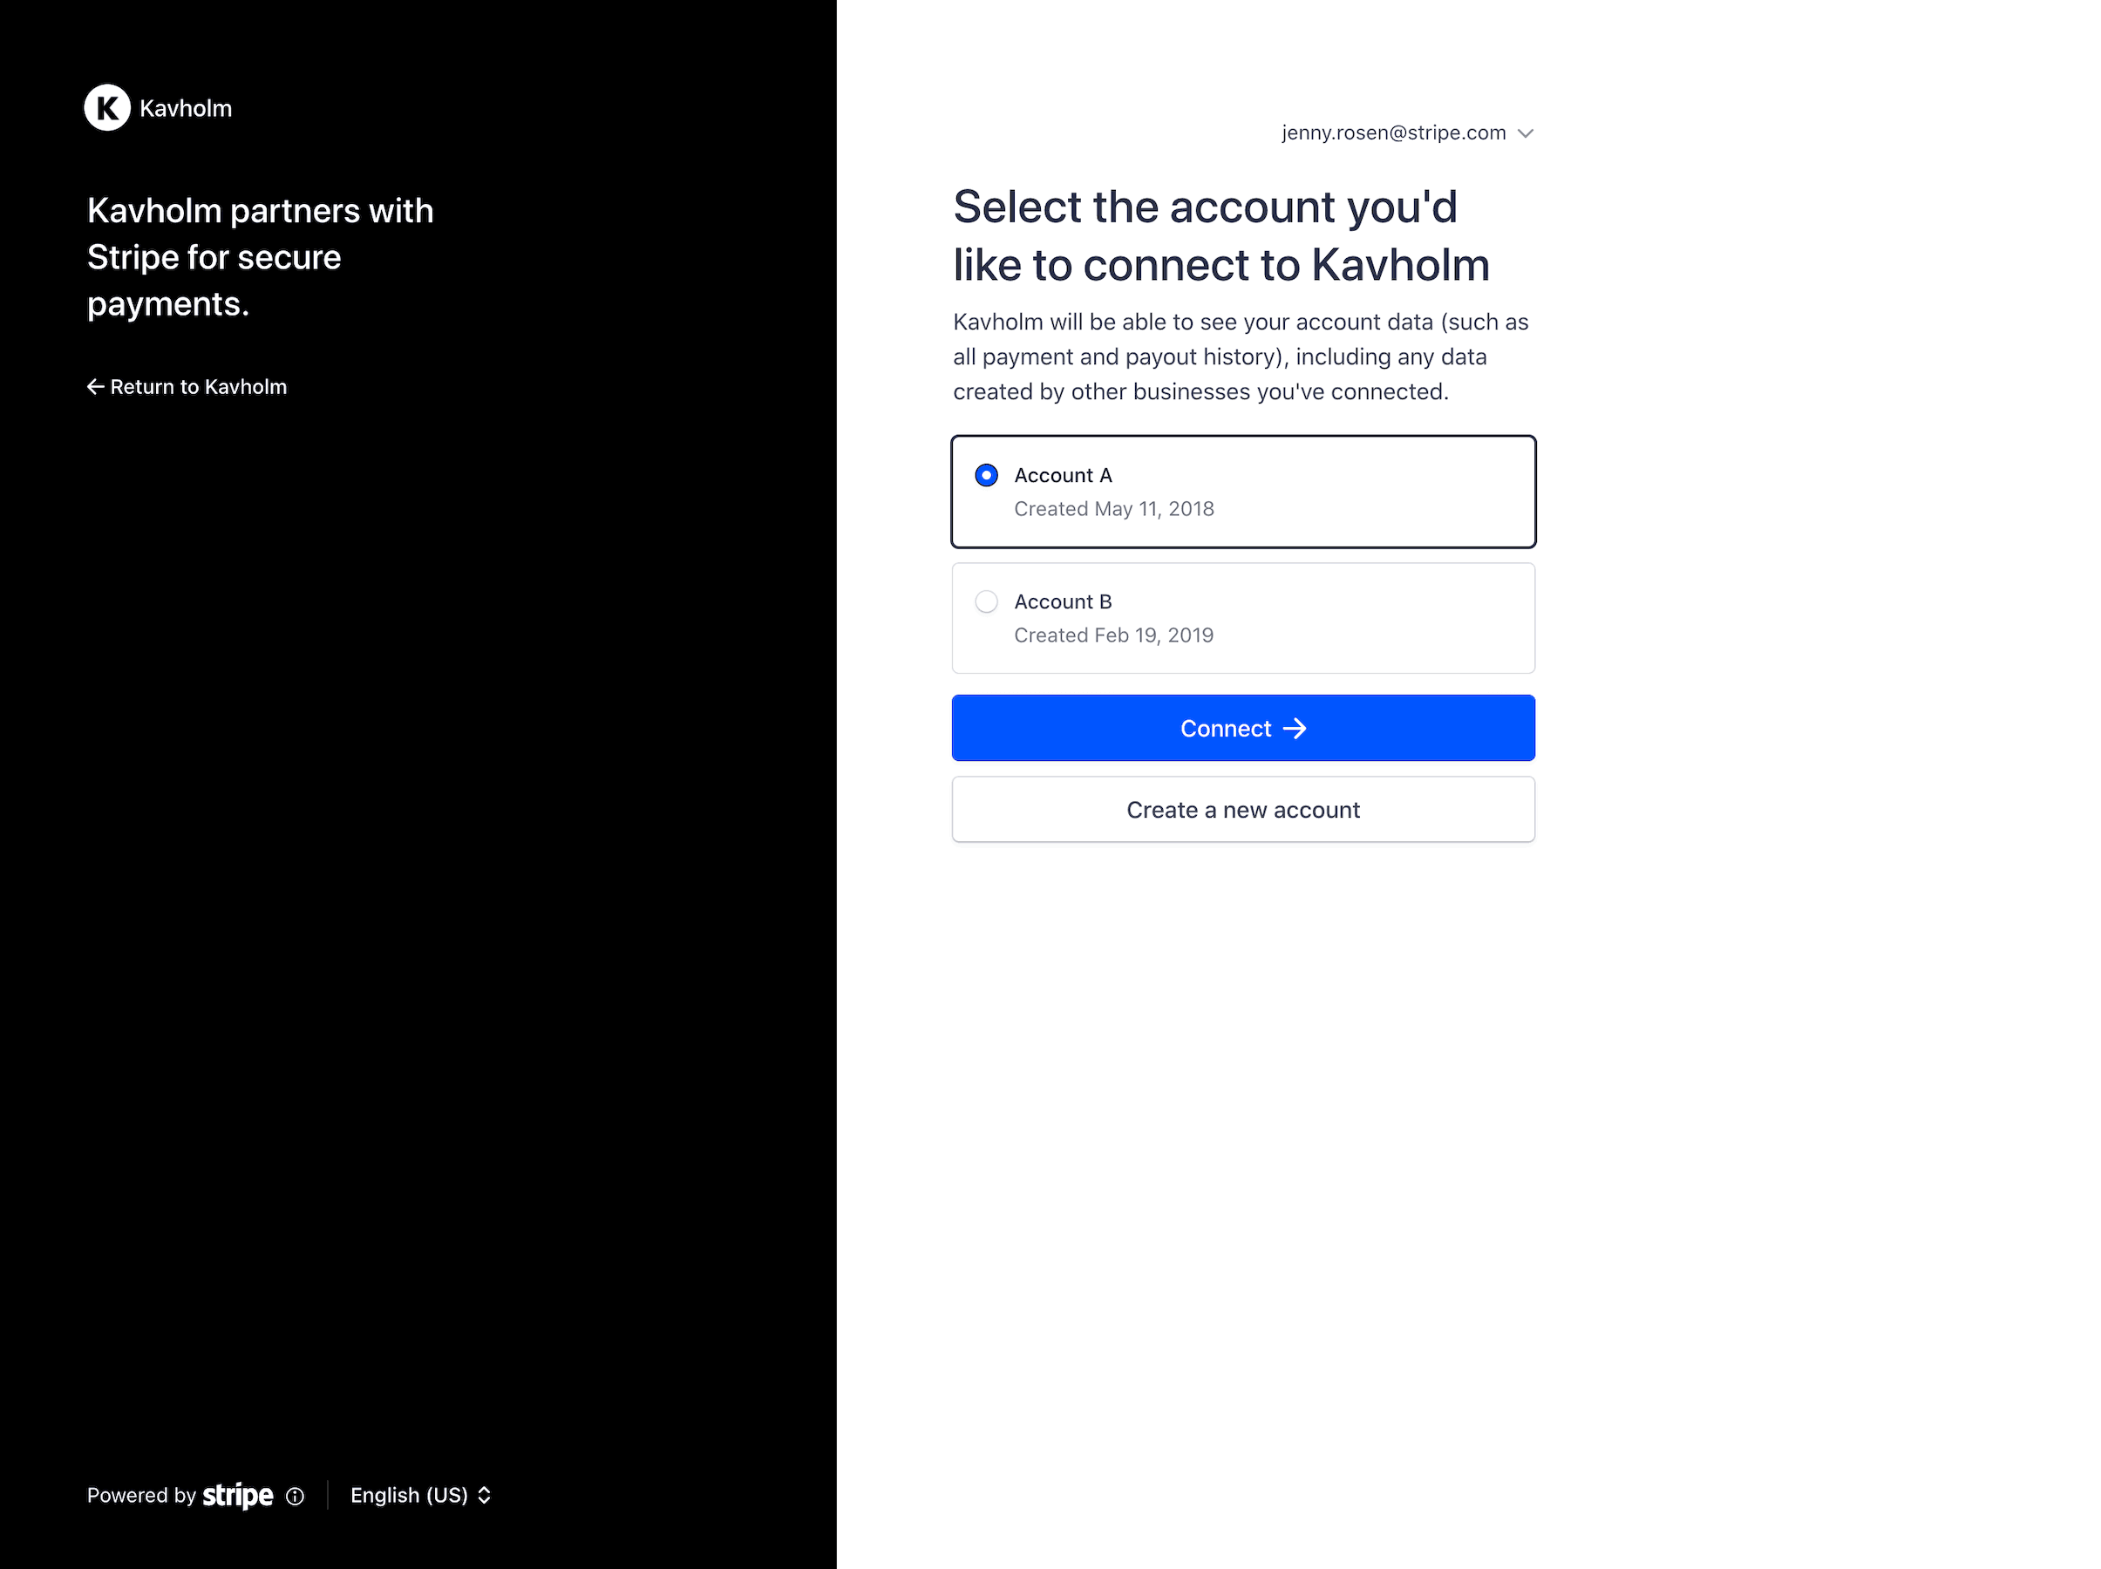This screenshot has width=2101, height=1569.
Task: Click the Stripe wordmark logo
Action: coord(237,1495)
